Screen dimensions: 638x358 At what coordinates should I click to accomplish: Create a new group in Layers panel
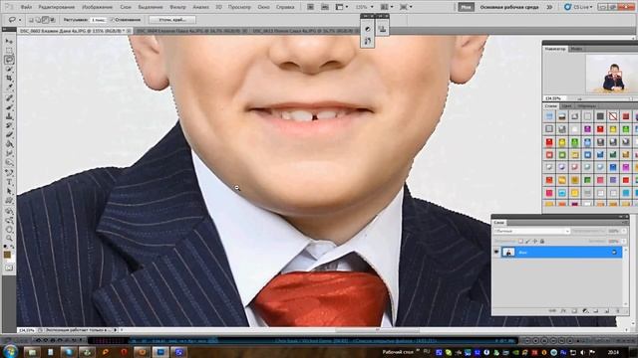tap(596, 311)
